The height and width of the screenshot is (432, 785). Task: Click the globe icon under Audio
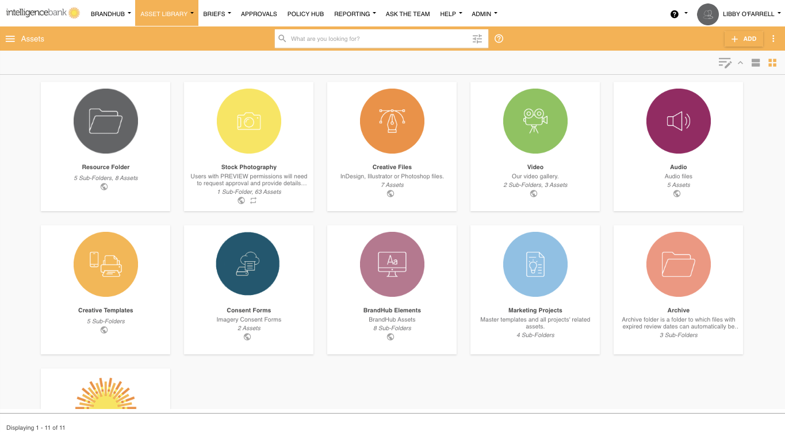click(x=677, y=194)
